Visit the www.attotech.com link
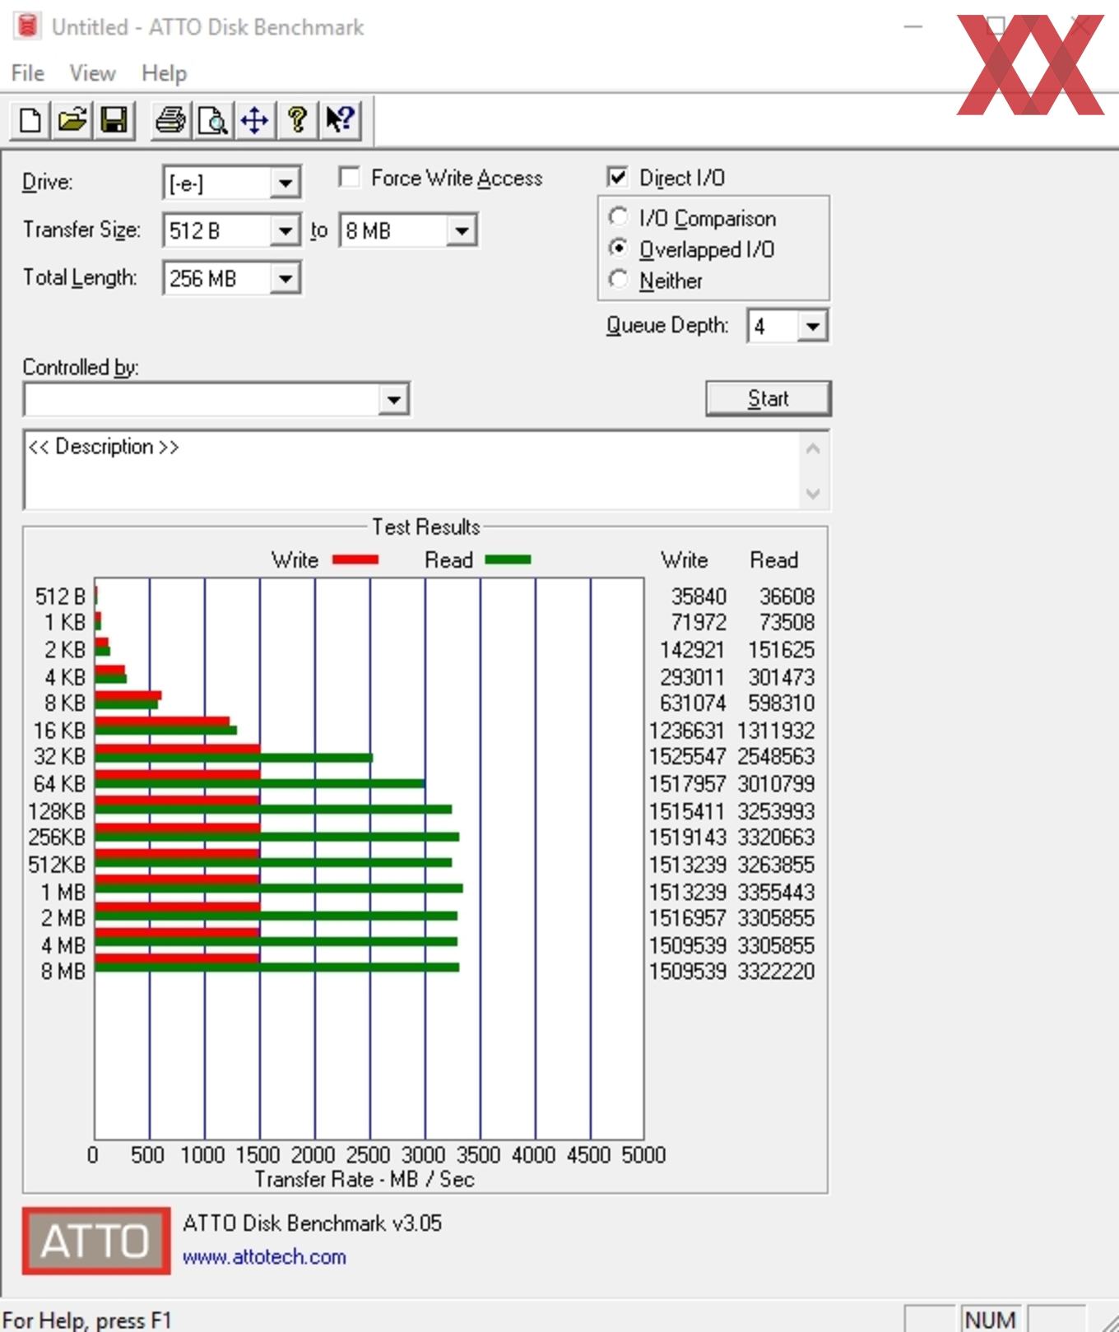This screenshot has height=1332, width=1119. click(x=264, y=1257)
